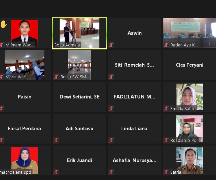Click muted mic icon on Emilda Safitri tile

coord(166,108)
